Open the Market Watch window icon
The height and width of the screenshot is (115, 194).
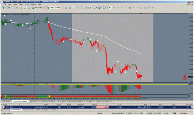pyautogui.click(x=13, y=8)
